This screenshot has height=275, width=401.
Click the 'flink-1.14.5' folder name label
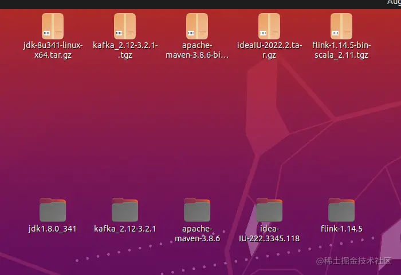[341, 229]
